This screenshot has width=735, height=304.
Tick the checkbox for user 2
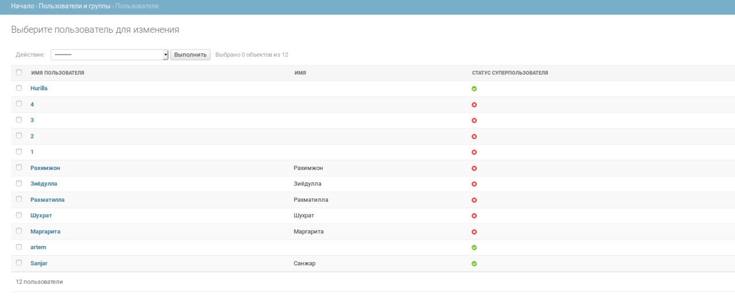pyautogui.click(x=19, y=136)
